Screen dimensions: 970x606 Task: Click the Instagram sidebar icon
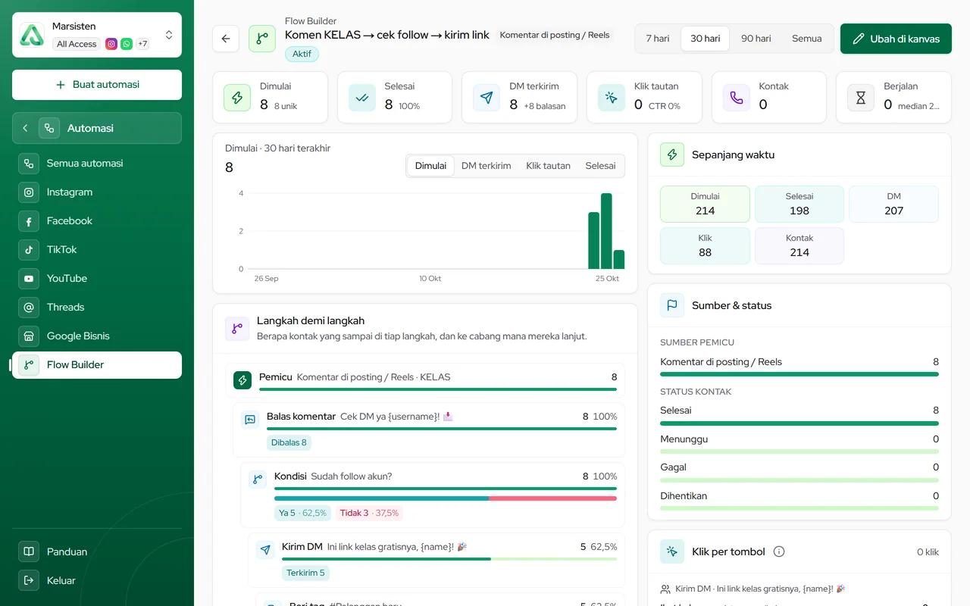[29, 192]
